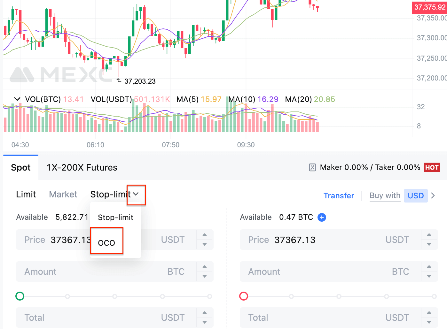The width and height of the screenshot is (447, 329).
Task: Choose Stop-limit in the dropdown list
Action: pyautogui.click(x=115, y=218)
